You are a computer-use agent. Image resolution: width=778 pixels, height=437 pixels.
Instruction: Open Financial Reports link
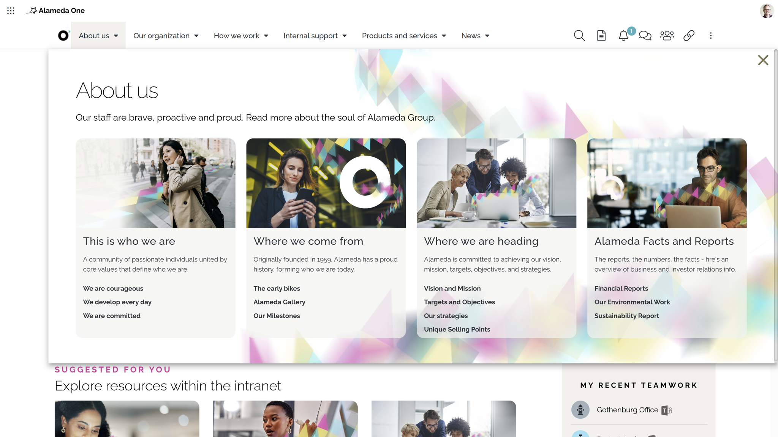621,288
